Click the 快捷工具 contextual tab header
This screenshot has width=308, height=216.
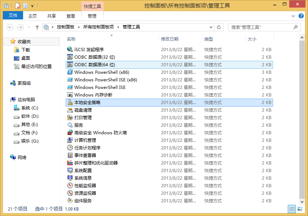pos(92,6)
